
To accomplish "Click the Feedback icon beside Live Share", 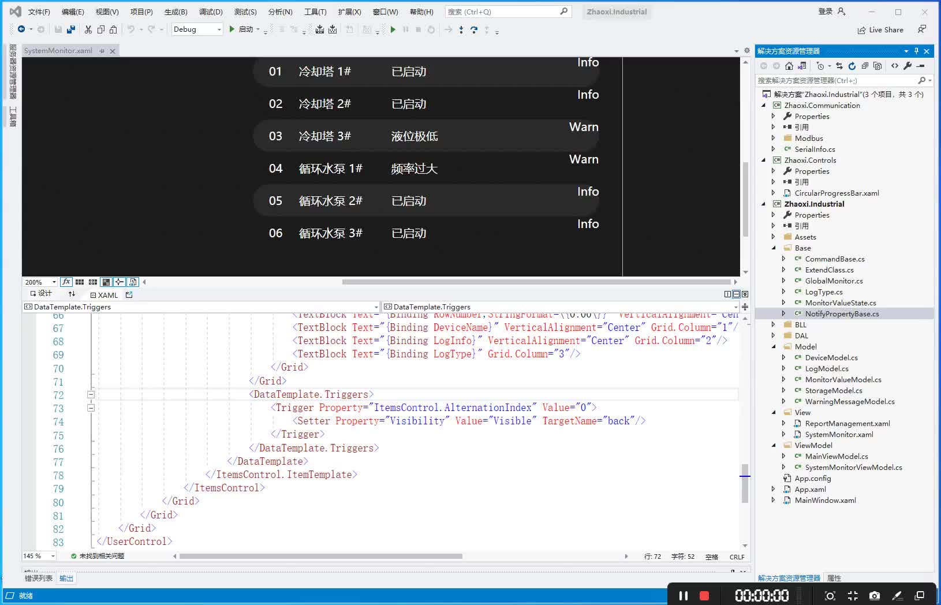I will [x=922, y=29].
